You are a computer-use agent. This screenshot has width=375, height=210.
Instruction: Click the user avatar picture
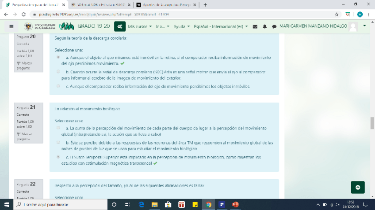pos(353,26)
